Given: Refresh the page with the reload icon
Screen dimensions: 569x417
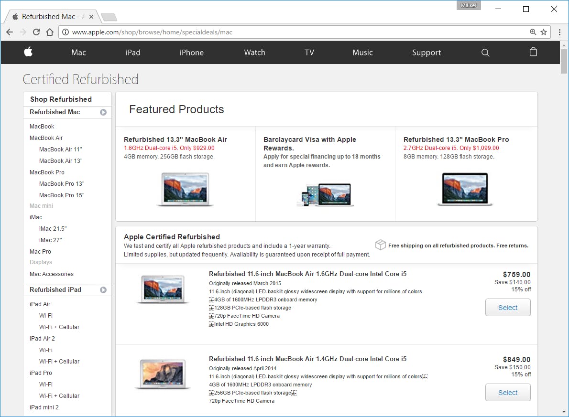Looking at the screenshot, I should pyautogui.click(x=36, y=32).
